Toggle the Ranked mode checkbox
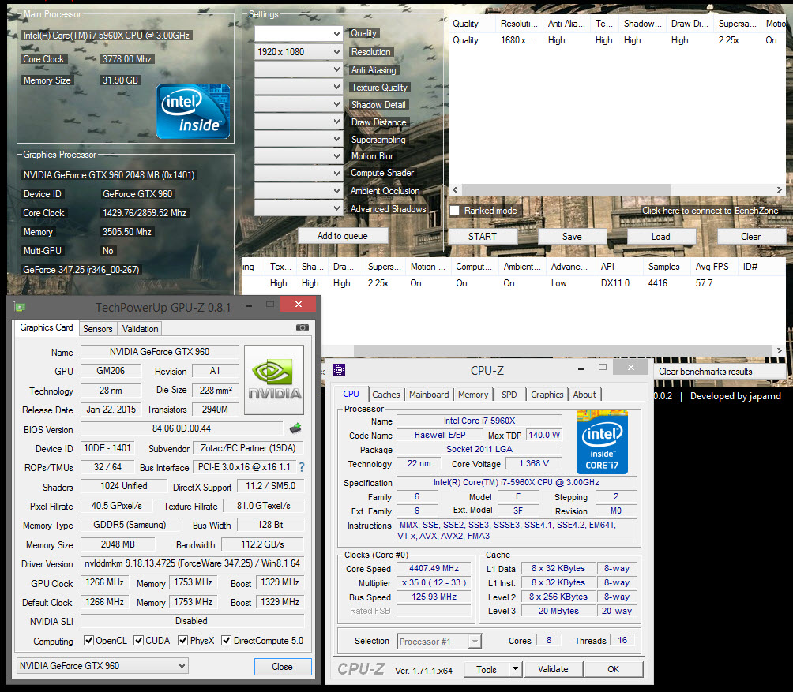 [x=455, y=211]
